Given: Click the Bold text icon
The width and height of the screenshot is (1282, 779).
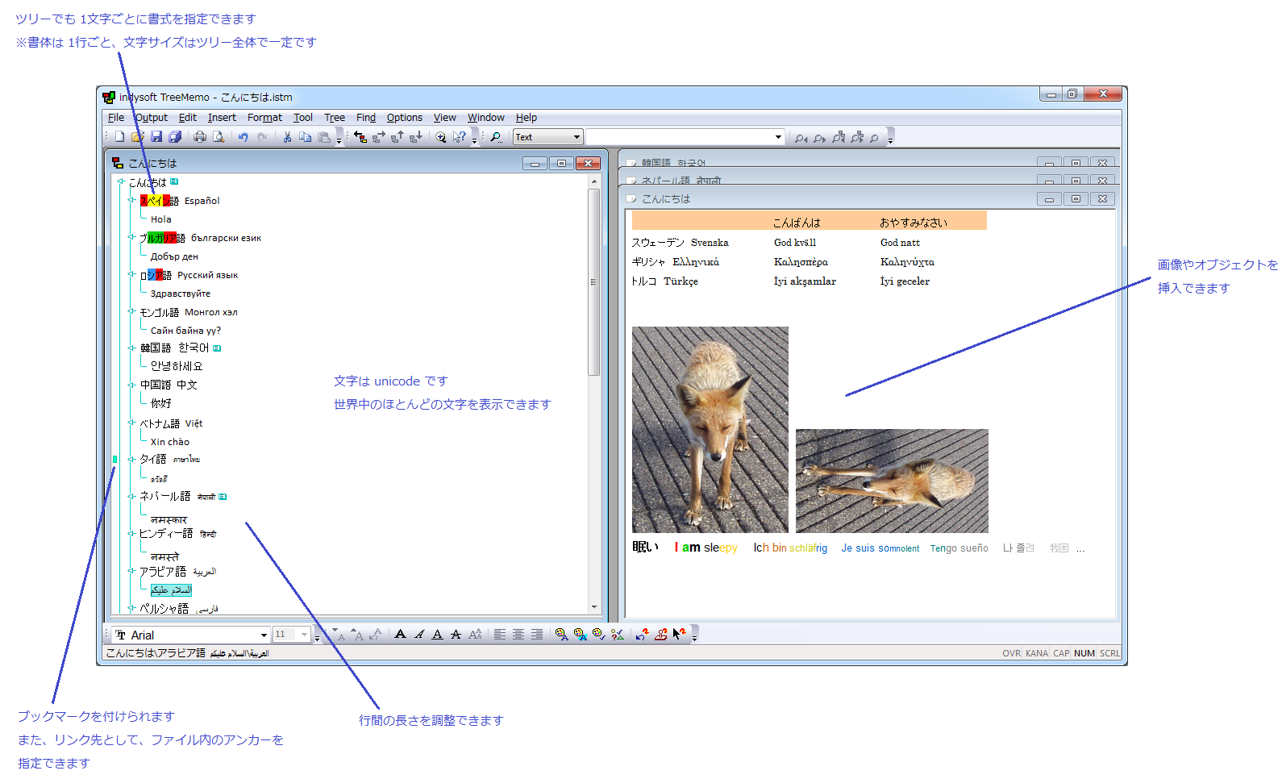Looking at the screenshot, I should point(401,635).
